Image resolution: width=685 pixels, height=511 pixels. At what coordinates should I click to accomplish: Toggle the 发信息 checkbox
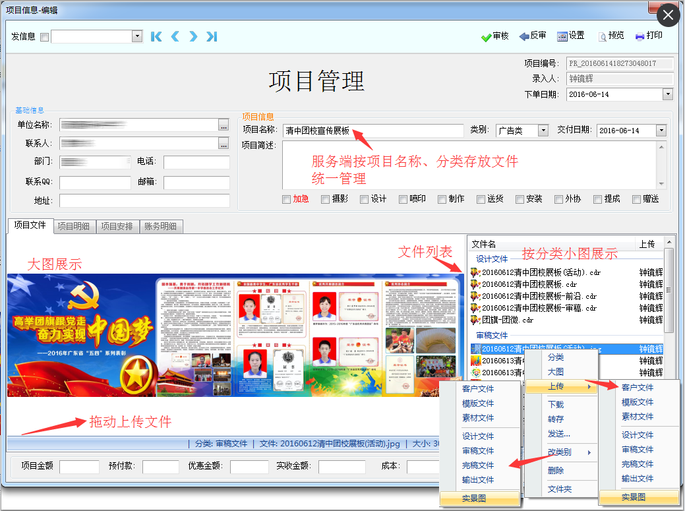point(44,37)
